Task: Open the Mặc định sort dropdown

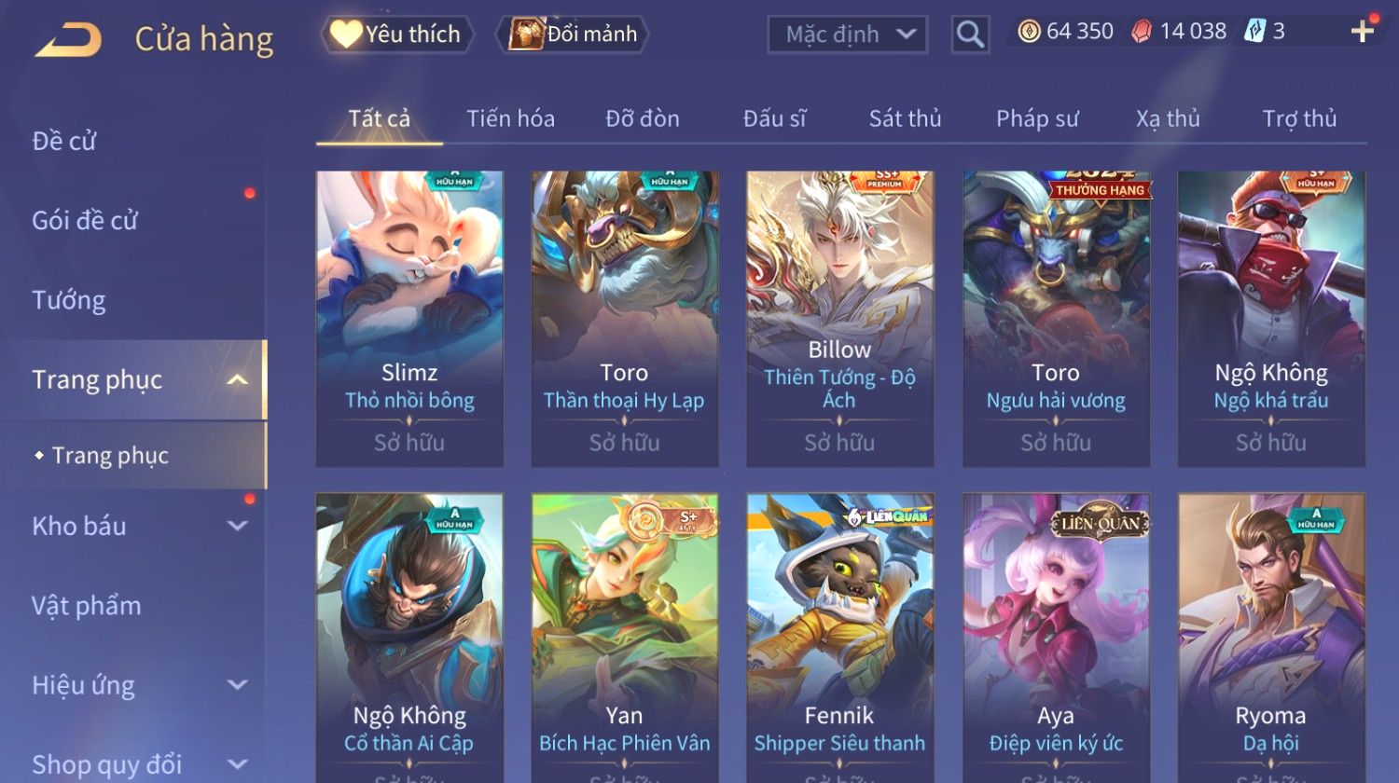Action: (848, 34)
